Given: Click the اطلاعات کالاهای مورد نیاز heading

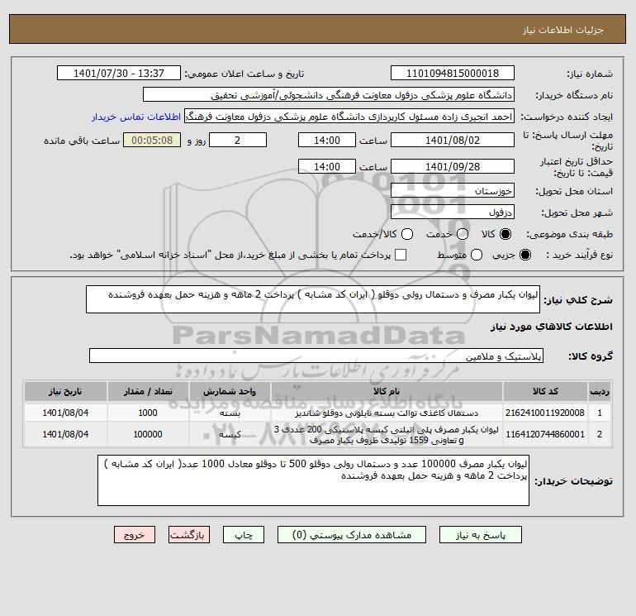Looking at the screenshot, I should 552,327.
